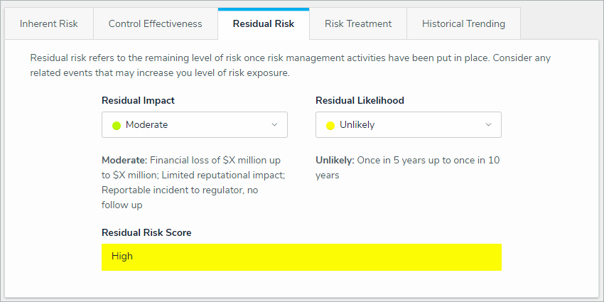Click the bold "Unlikely:" heading in the description
The height and width of the screenshot is (302, 604).
point(335,161)
